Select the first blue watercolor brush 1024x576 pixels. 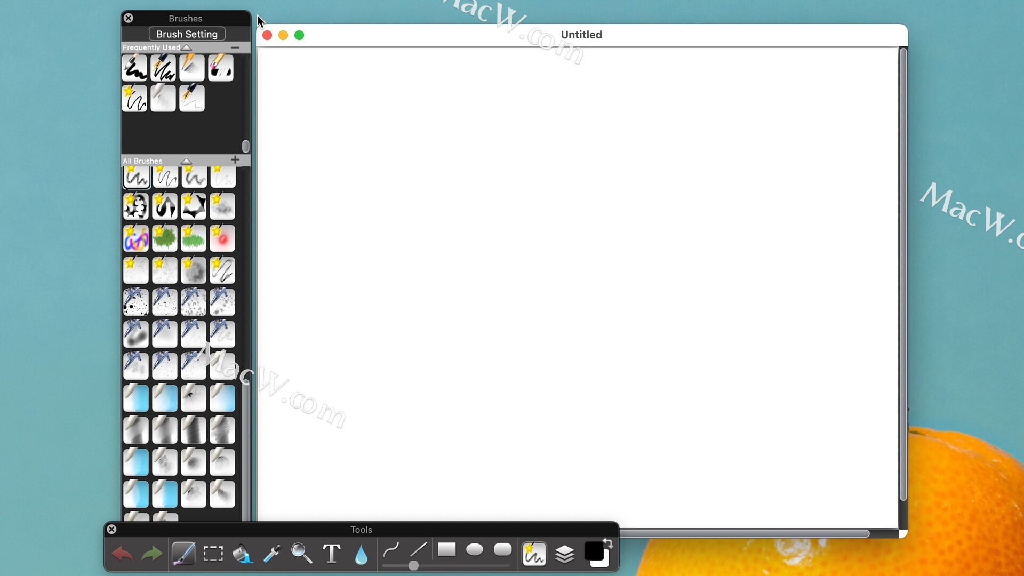point(136,398)
